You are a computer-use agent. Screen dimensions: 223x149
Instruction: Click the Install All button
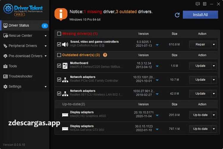(200, 15)
